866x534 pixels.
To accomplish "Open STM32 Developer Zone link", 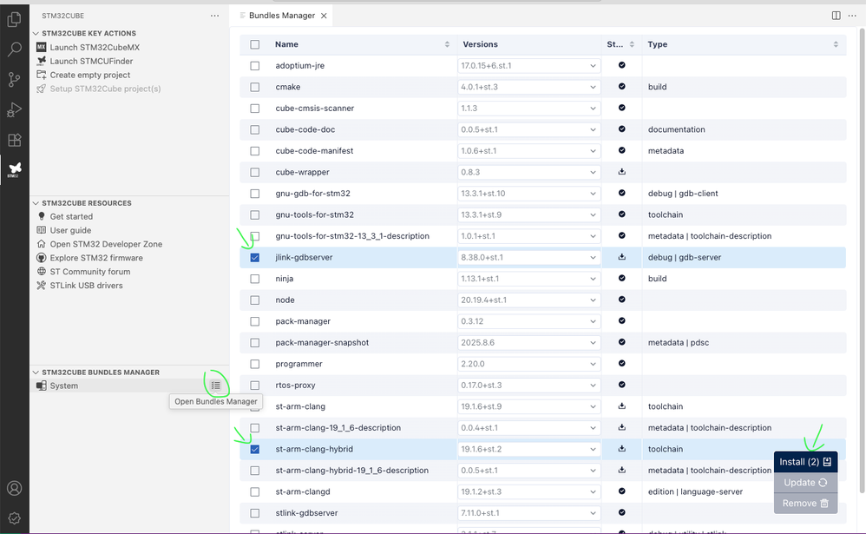I will [x=106, y=244].
